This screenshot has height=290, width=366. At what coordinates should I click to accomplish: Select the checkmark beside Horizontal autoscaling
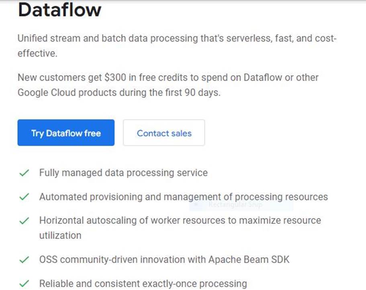click(x=24, y=221)
